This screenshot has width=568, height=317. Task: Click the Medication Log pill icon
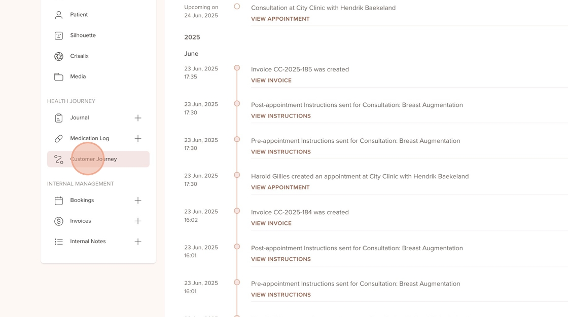pyautogui.click(x=59, y=139)
